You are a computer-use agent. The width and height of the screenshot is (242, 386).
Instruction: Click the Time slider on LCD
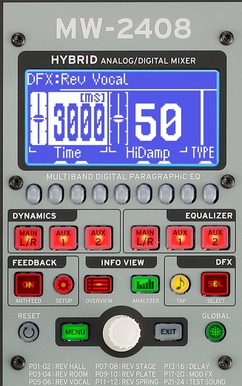(x=39, y=118)
